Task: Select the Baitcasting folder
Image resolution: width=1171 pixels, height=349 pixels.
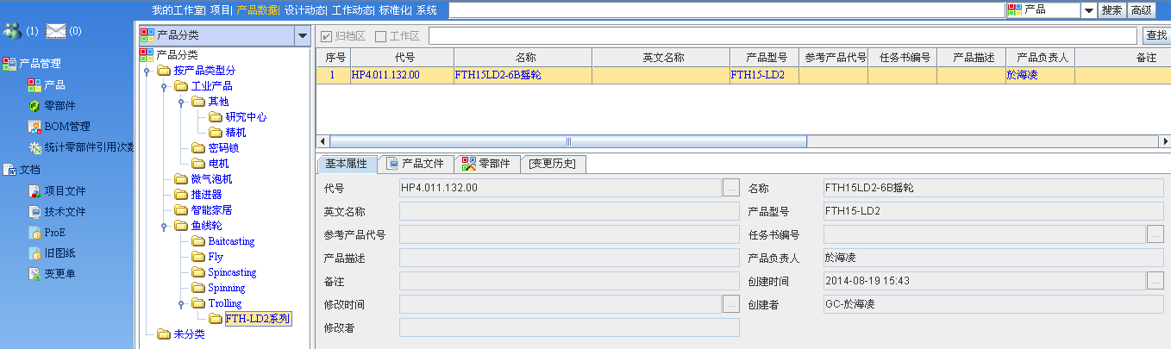Action: [231, 241]
